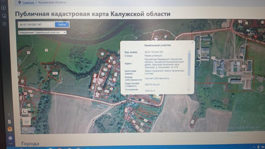The width and height of the screenshot is (265, 149).
Task: Click the sidebar plus add icon
Action: coord(9,114)
